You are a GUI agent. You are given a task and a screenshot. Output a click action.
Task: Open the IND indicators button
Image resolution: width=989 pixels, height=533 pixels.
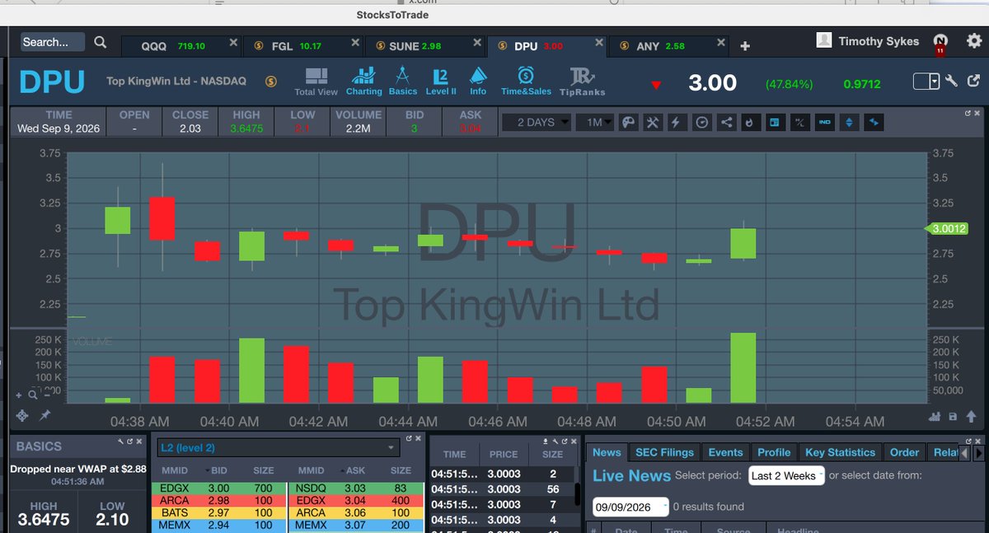(x=823, y=122)
